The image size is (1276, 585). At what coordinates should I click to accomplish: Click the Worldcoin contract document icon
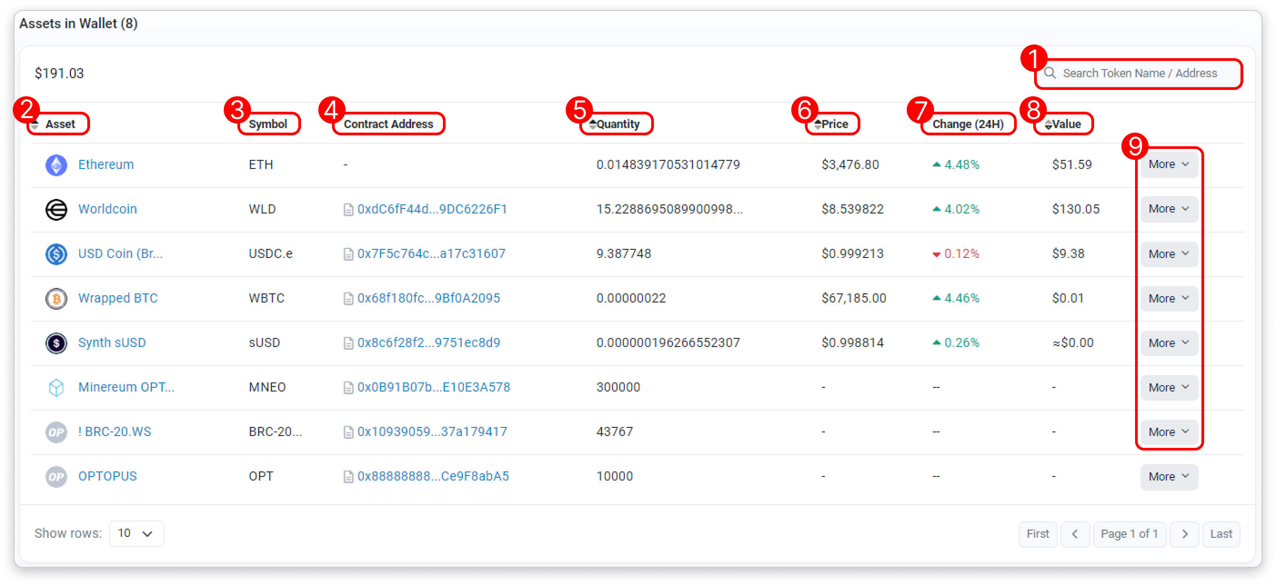click(348, 210)
